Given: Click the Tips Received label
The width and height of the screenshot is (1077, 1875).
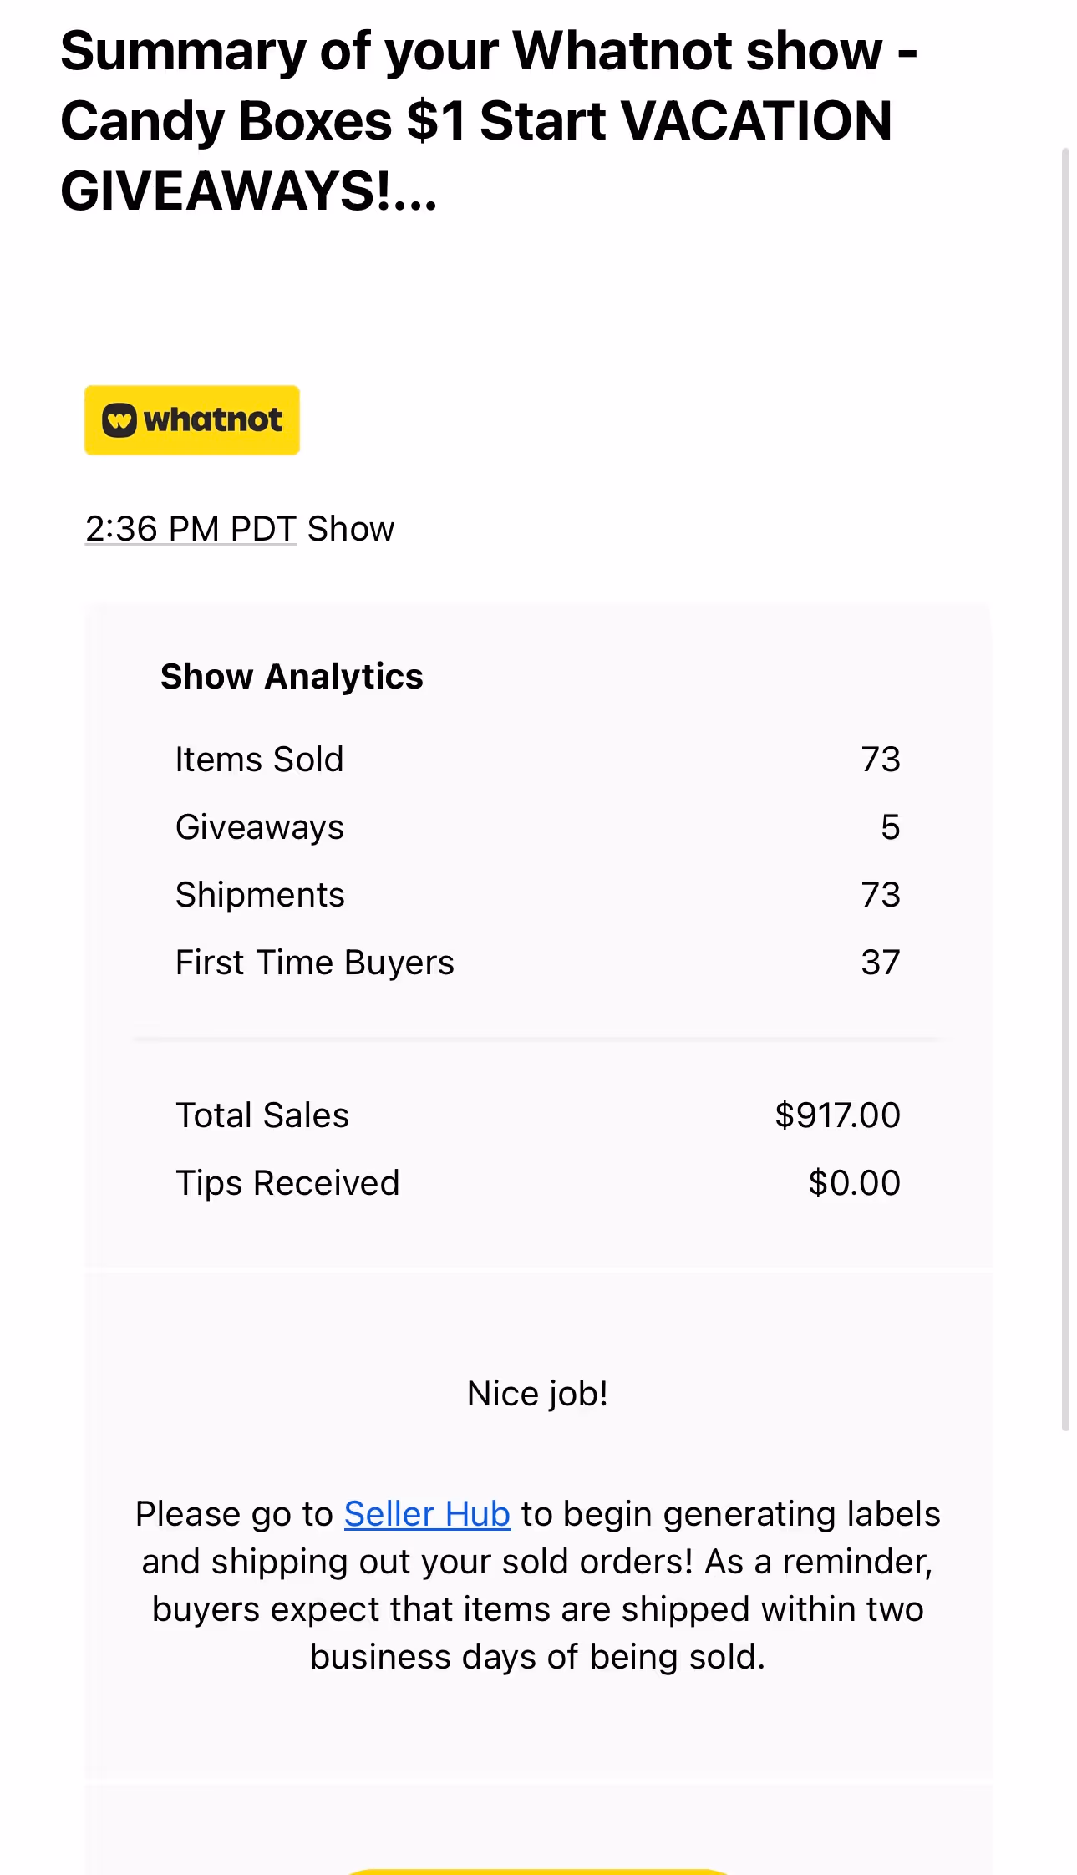Looking at the screenshot, I should (287, 1183).
